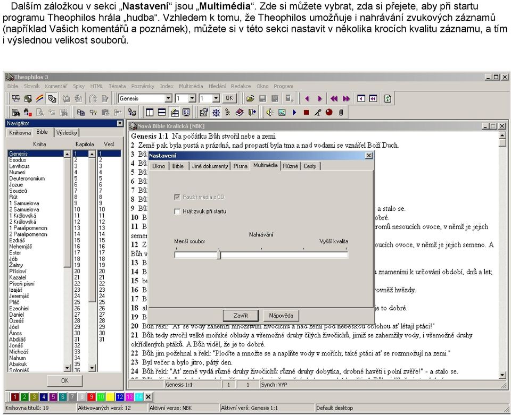Click the red circle record icon
The image size is (511, 415).
(329, 112)
